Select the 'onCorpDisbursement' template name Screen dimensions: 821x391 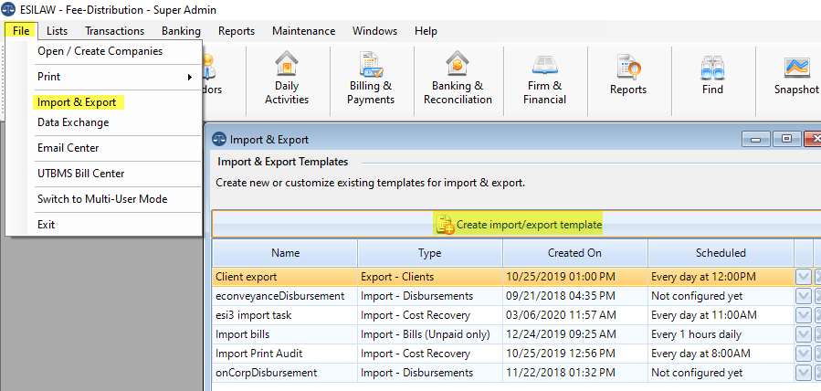click(x=267, y=374)
